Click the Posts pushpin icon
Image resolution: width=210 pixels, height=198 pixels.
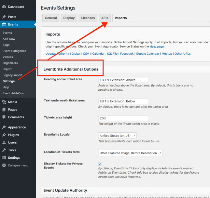[x=4, y=17]
